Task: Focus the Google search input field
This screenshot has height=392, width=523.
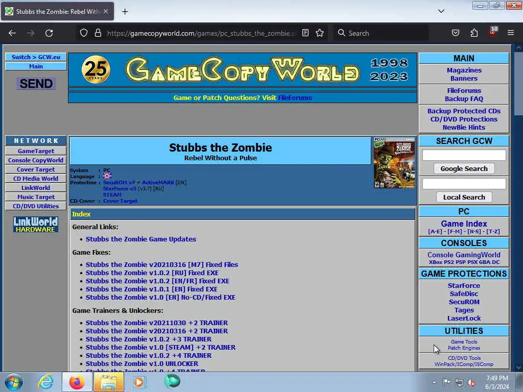Action: 464,155
